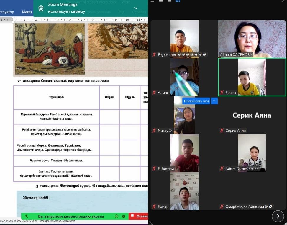This screenshot has height=225, width=287.
Task: Click Ершат's muted microphone indicator
Action: 222,92
